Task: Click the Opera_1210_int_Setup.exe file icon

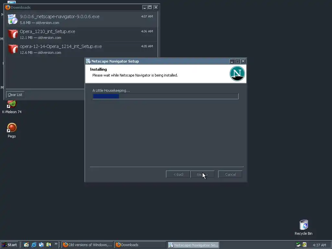Action: click(13, 34)
